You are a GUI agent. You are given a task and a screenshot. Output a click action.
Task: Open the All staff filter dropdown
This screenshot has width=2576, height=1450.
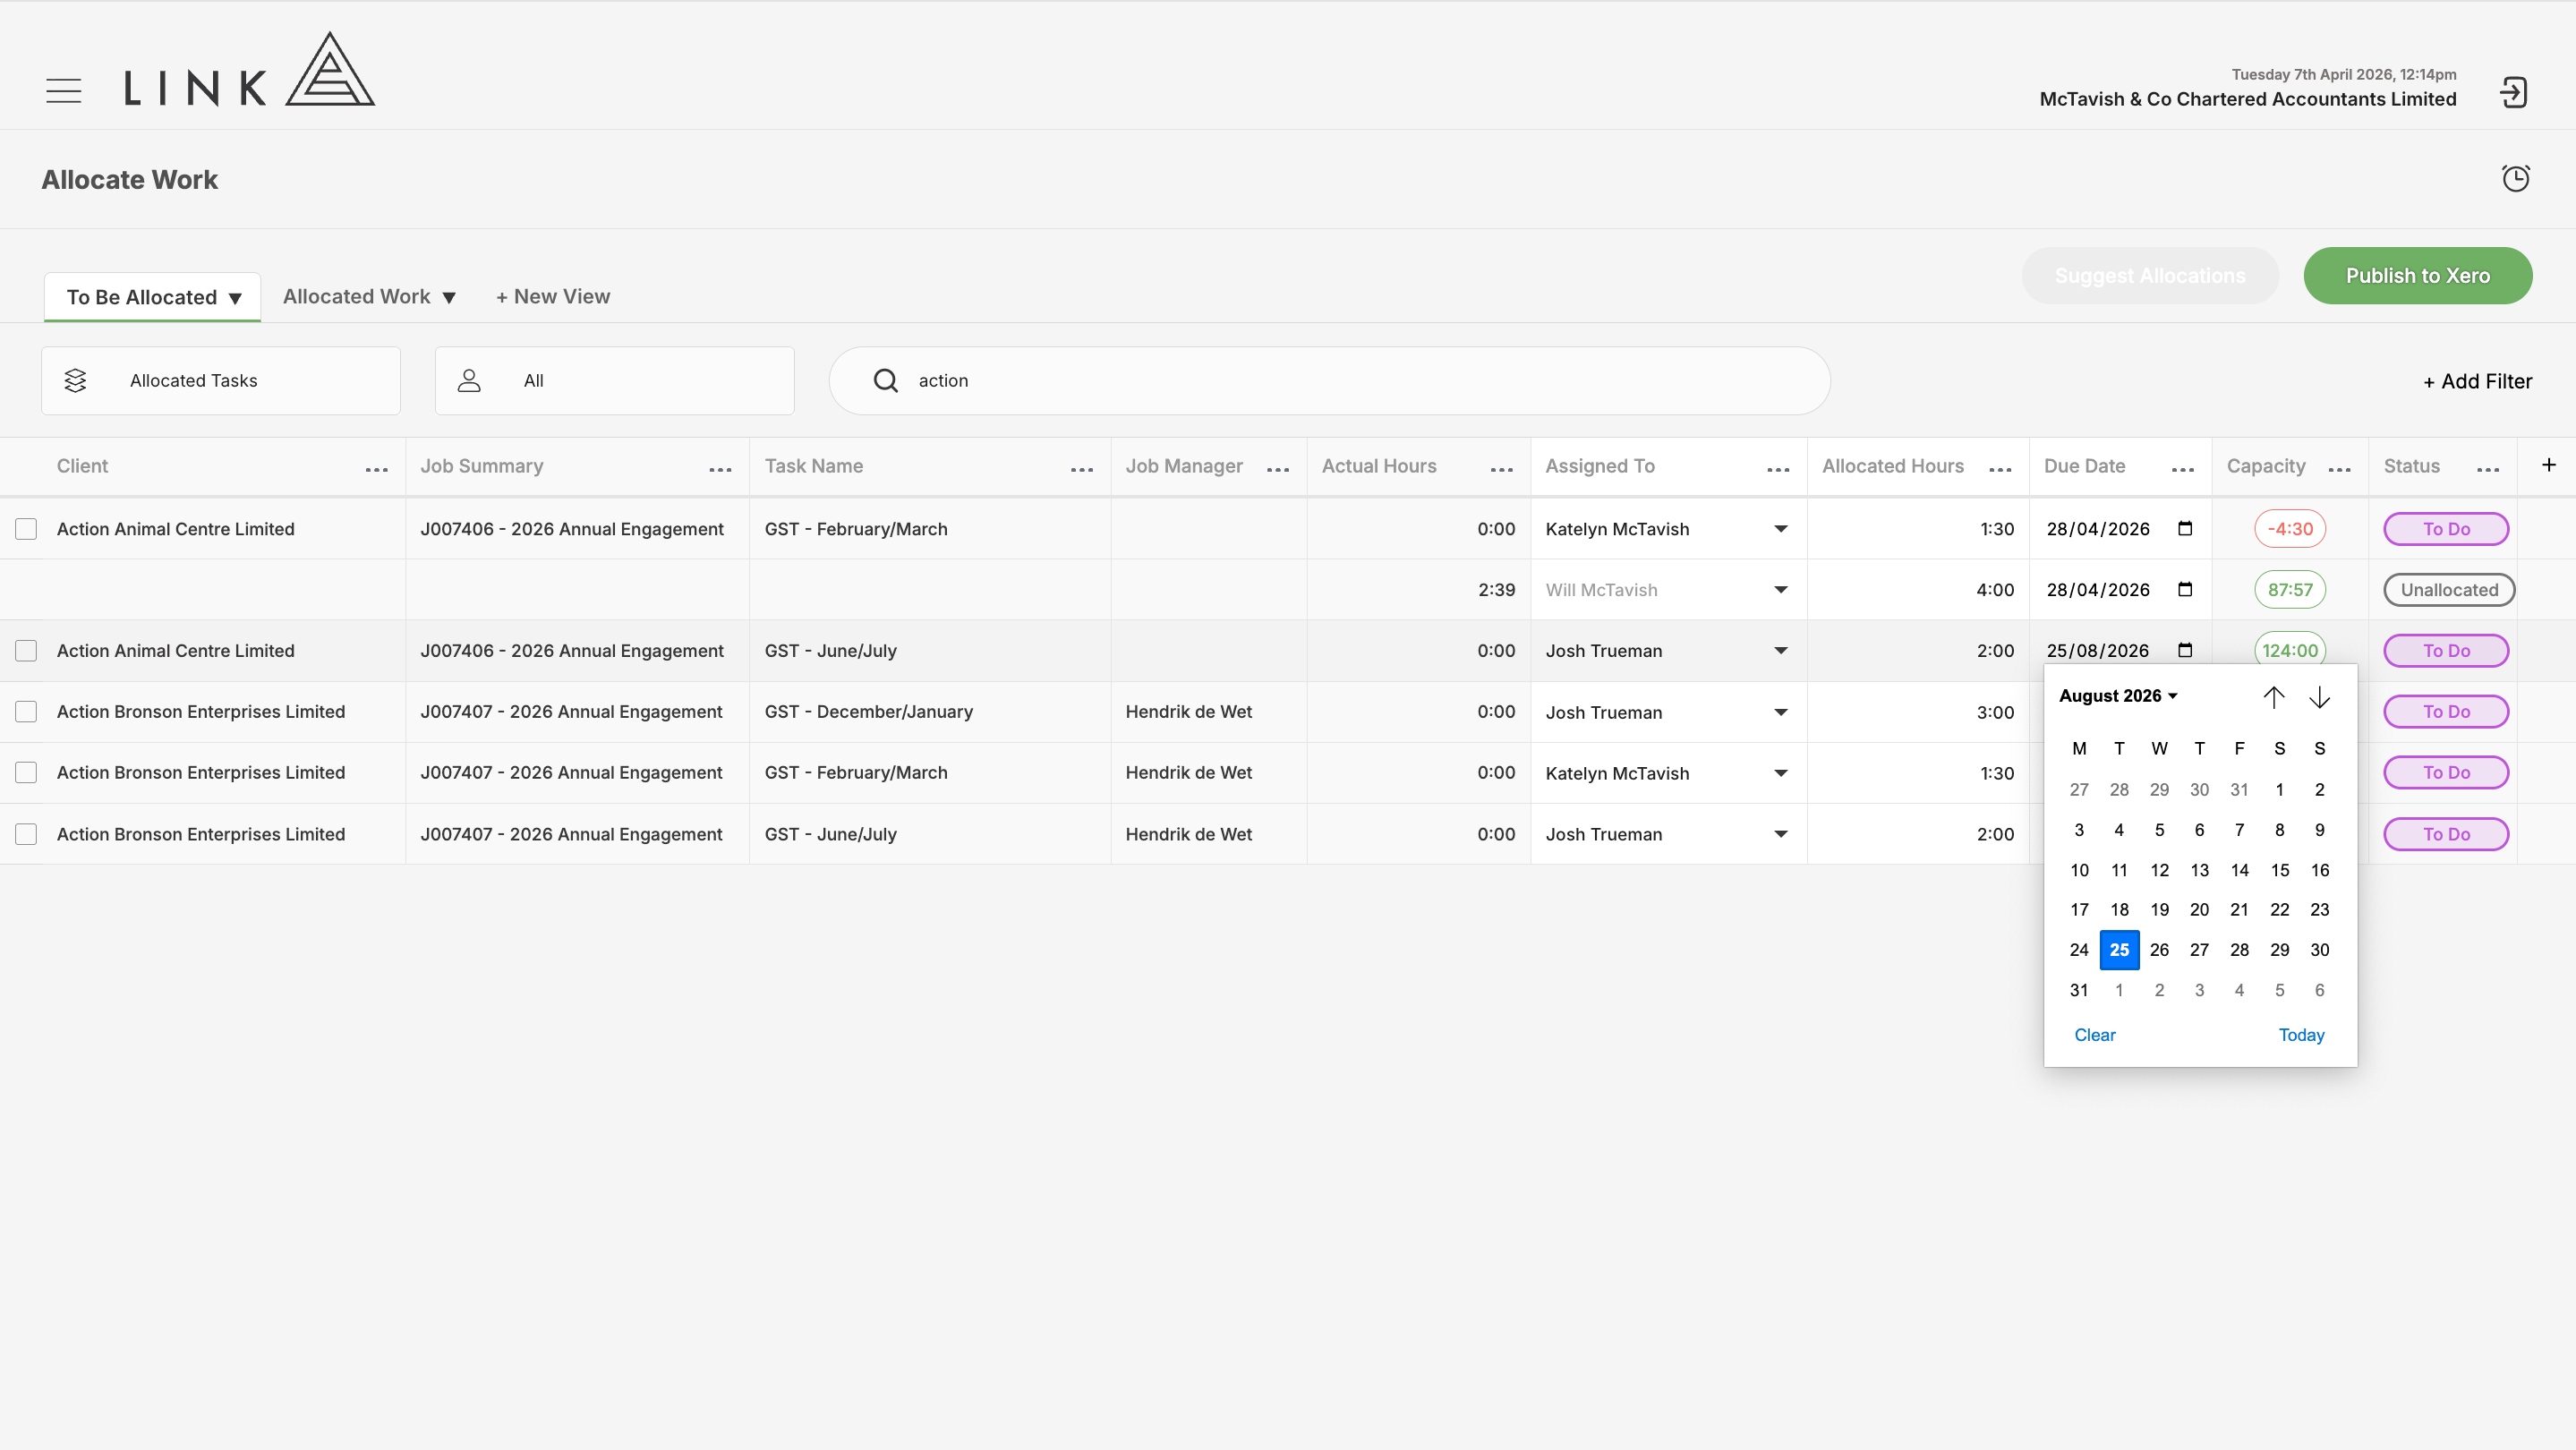615,381
